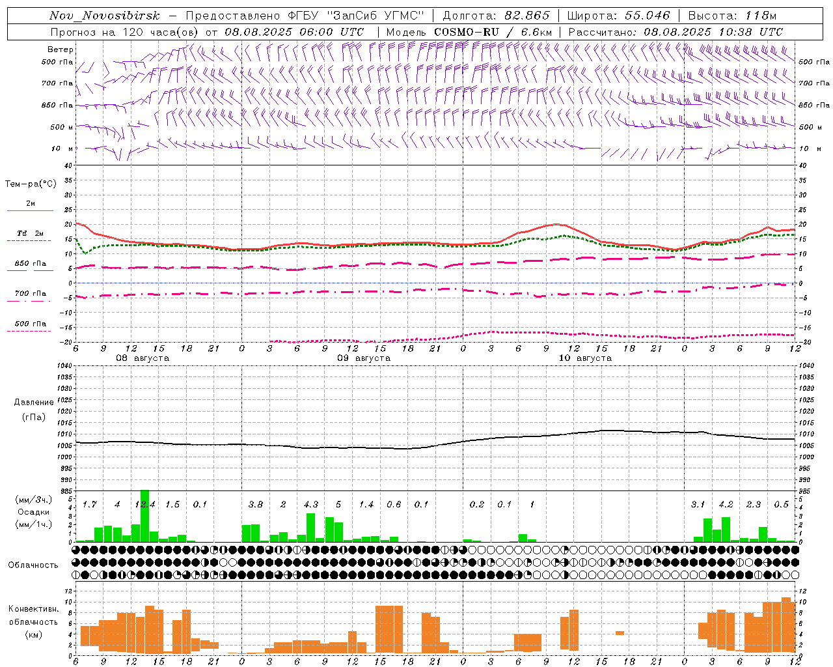The image size is (833, 667).
Task: Click the '09 августа' date label
Action: click(x=364, y=358)
